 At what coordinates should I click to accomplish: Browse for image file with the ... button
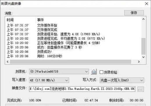click(x=141, y=89)
